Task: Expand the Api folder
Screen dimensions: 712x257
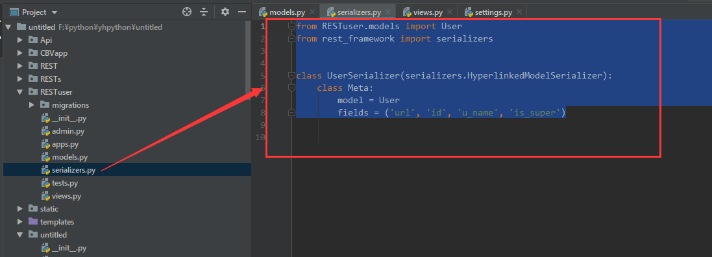Action: (19, 40)
